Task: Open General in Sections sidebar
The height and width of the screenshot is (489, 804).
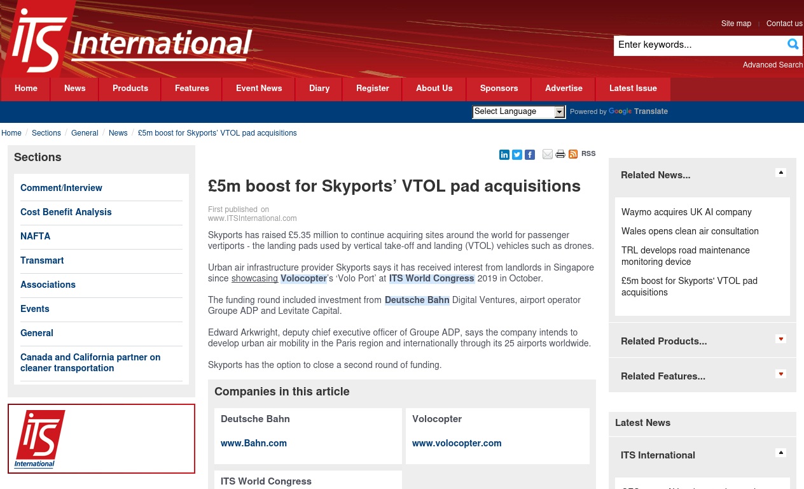Action: (x=37, y=333)
